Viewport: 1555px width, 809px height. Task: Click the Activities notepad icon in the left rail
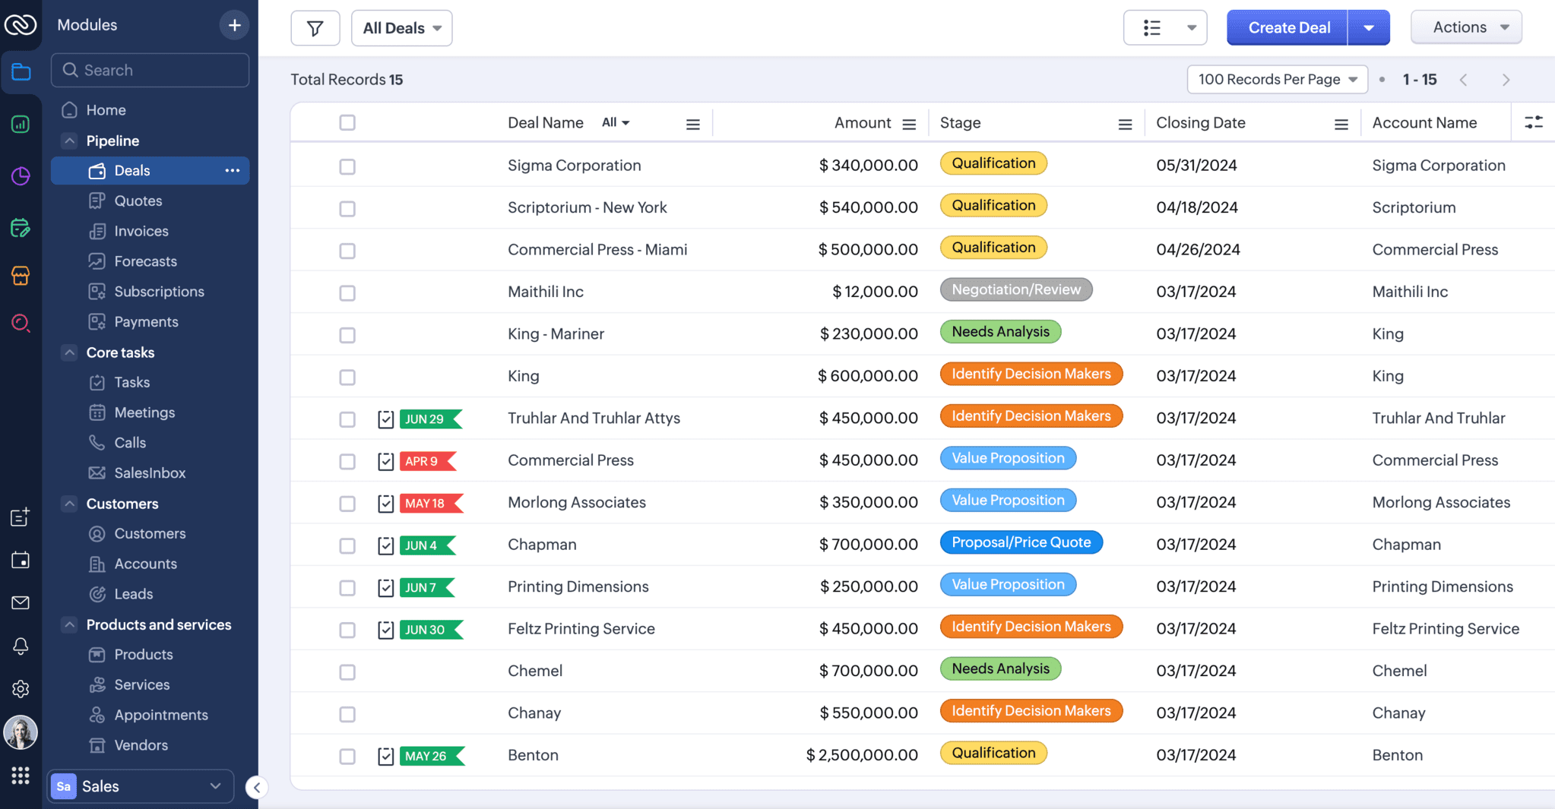pos(21,227)
